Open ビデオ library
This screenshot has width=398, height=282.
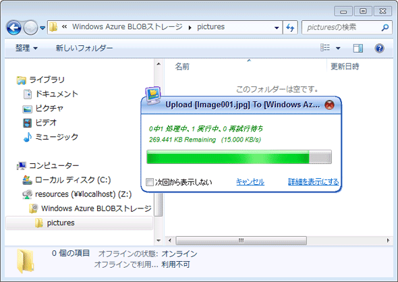[x=46, y=123]
